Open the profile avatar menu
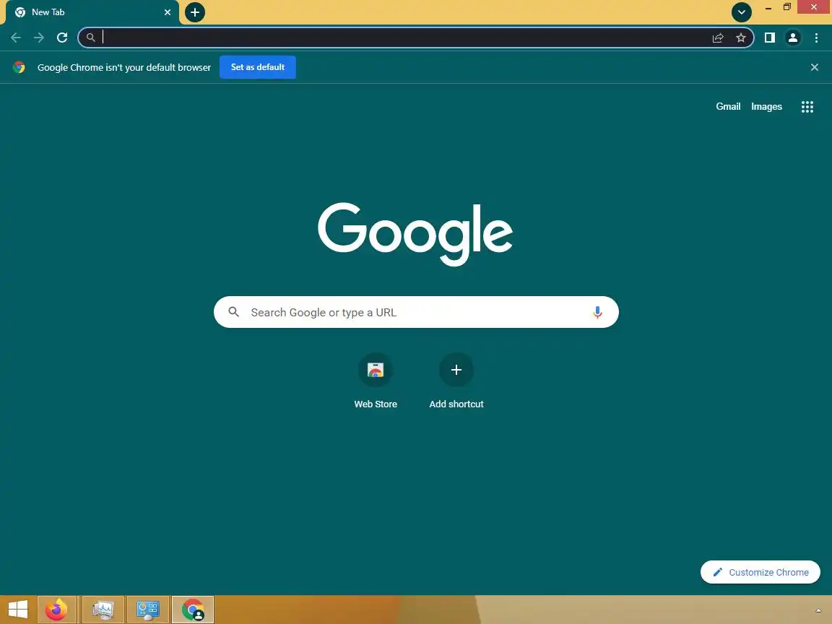 [x=793, y=38]
